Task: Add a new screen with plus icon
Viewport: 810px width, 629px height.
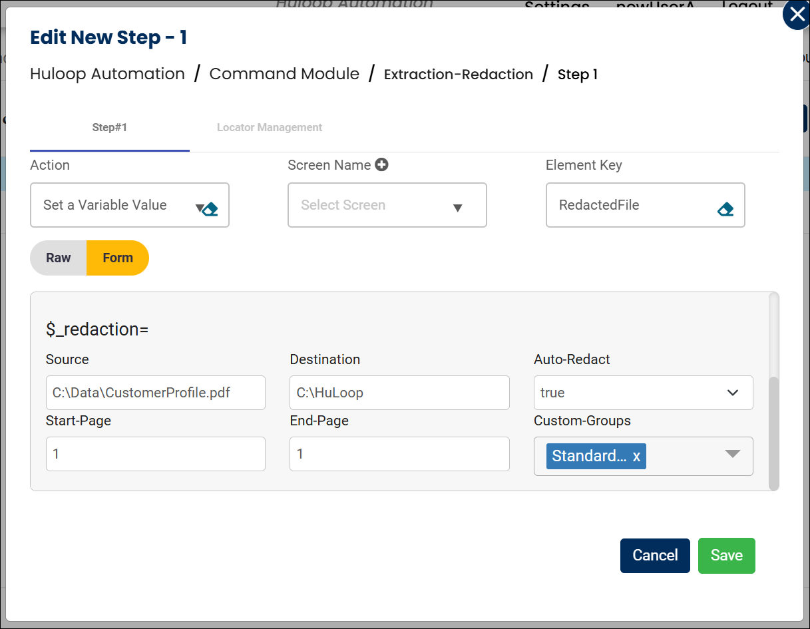Action: tap(381, 165)
